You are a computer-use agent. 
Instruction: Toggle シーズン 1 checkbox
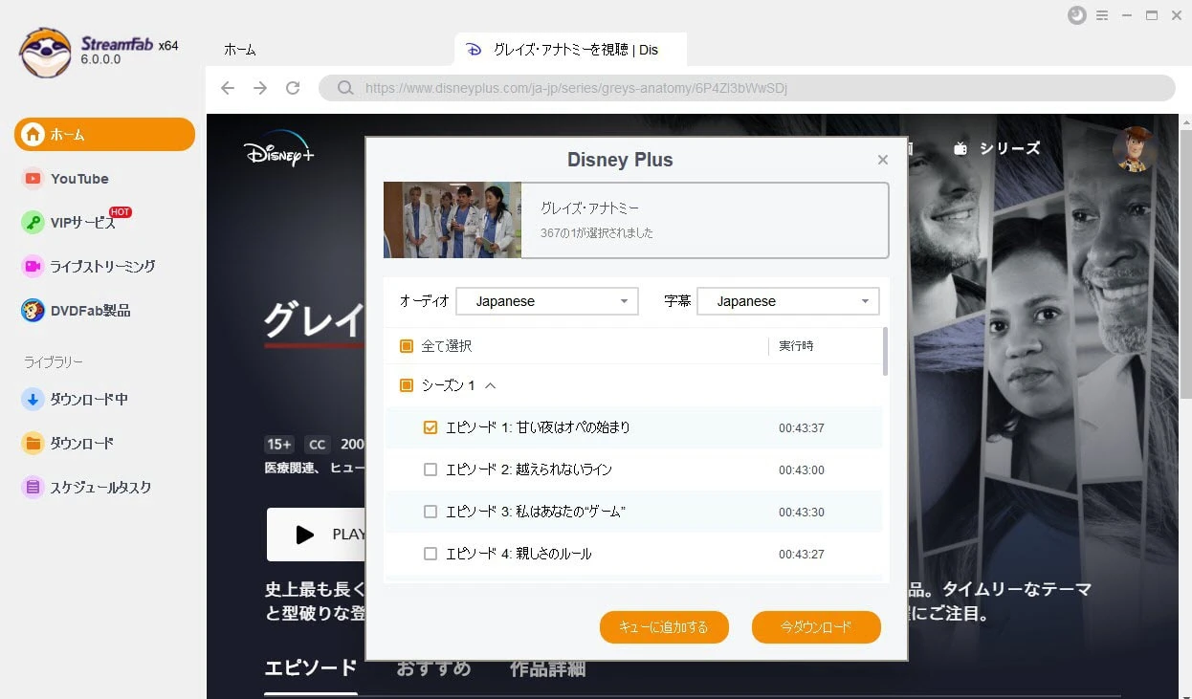pyautogui.click(x=406, y=385)
